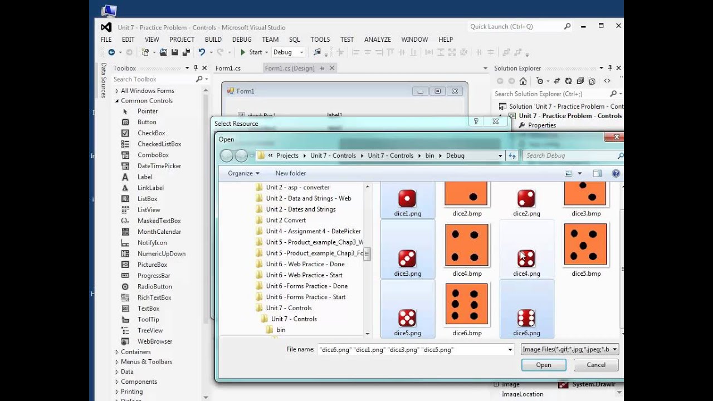Click the Refresh icon in Solution Explorer

click(x=568, y=81)
